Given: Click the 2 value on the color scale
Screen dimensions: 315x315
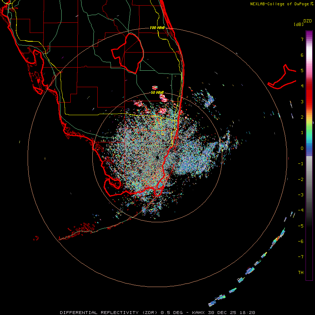Looking at the screenshot, I should (x=302, y=117).
